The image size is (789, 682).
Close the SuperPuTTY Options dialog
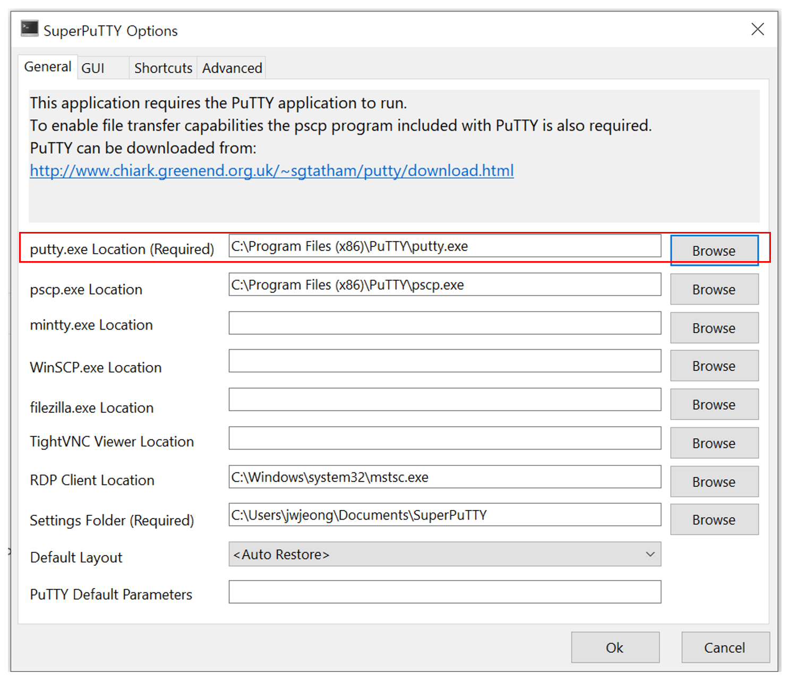tap(758, 29)
